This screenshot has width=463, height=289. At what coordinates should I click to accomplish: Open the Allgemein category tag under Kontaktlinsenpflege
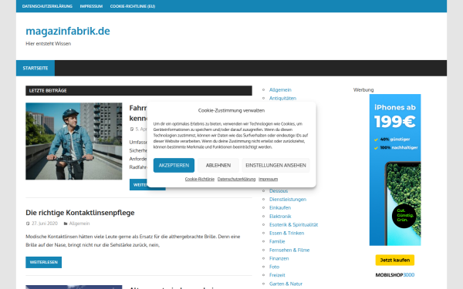coord(79,223)
